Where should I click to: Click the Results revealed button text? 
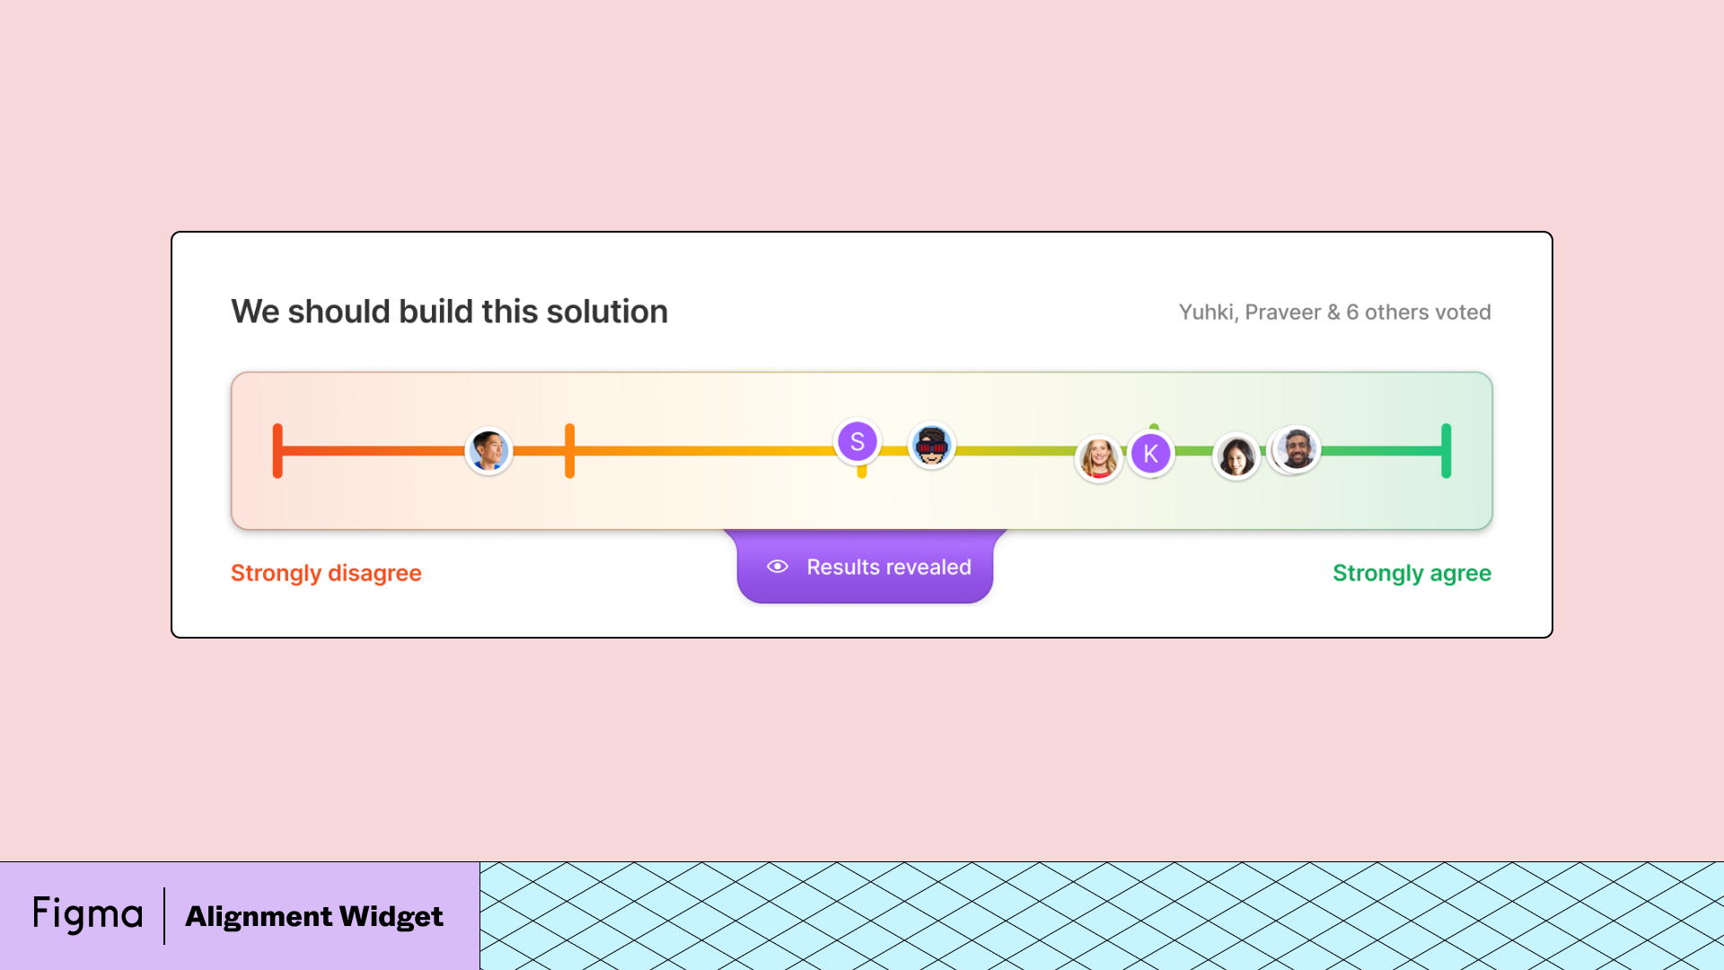[889, 567]
